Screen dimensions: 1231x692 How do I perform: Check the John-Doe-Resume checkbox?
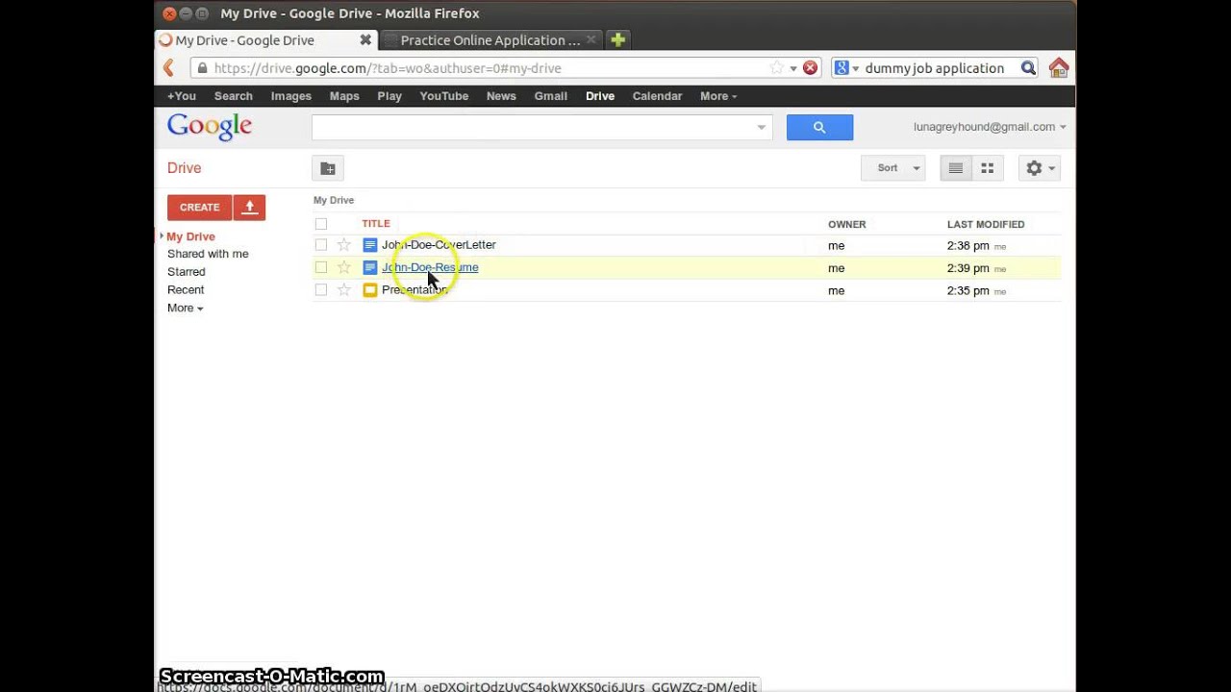pos(321,267)
